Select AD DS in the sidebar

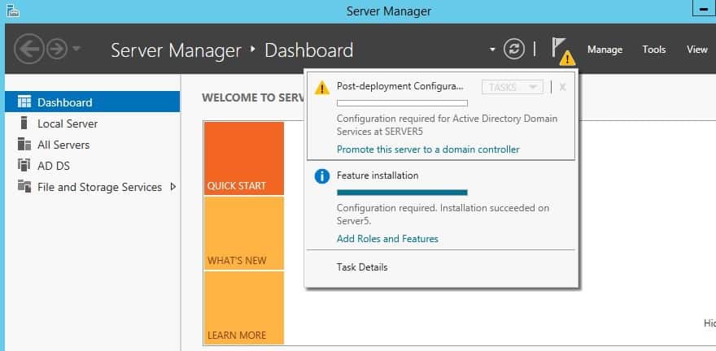92,166
